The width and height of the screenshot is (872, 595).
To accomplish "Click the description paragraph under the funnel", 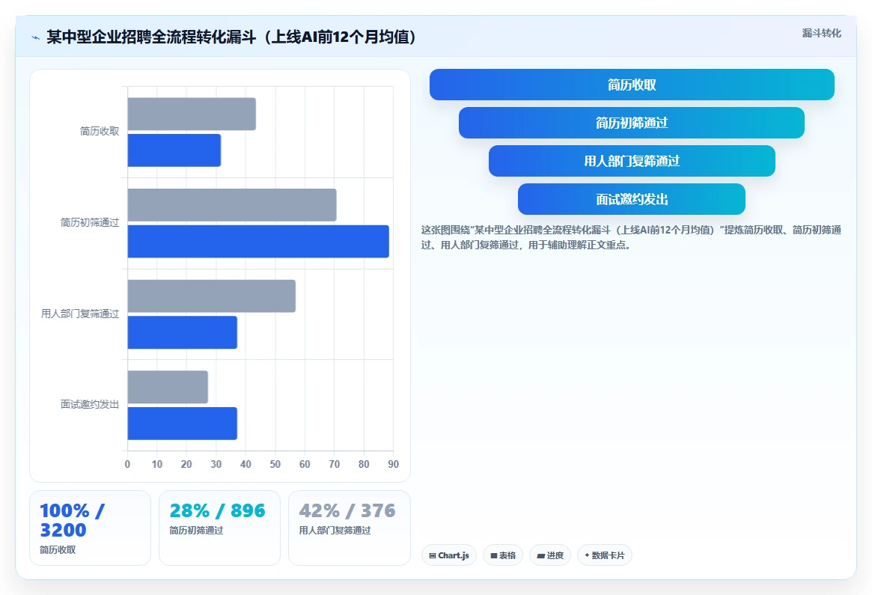I will click(x=631, y=237).
